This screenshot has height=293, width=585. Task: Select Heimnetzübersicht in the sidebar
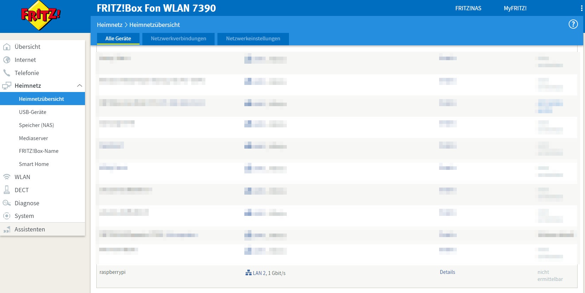click(42, 99)
